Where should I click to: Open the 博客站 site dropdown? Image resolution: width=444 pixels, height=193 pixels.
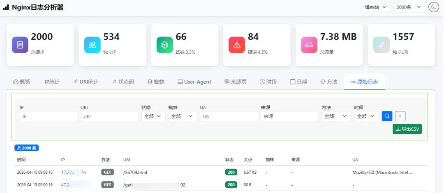coord(376,7)
